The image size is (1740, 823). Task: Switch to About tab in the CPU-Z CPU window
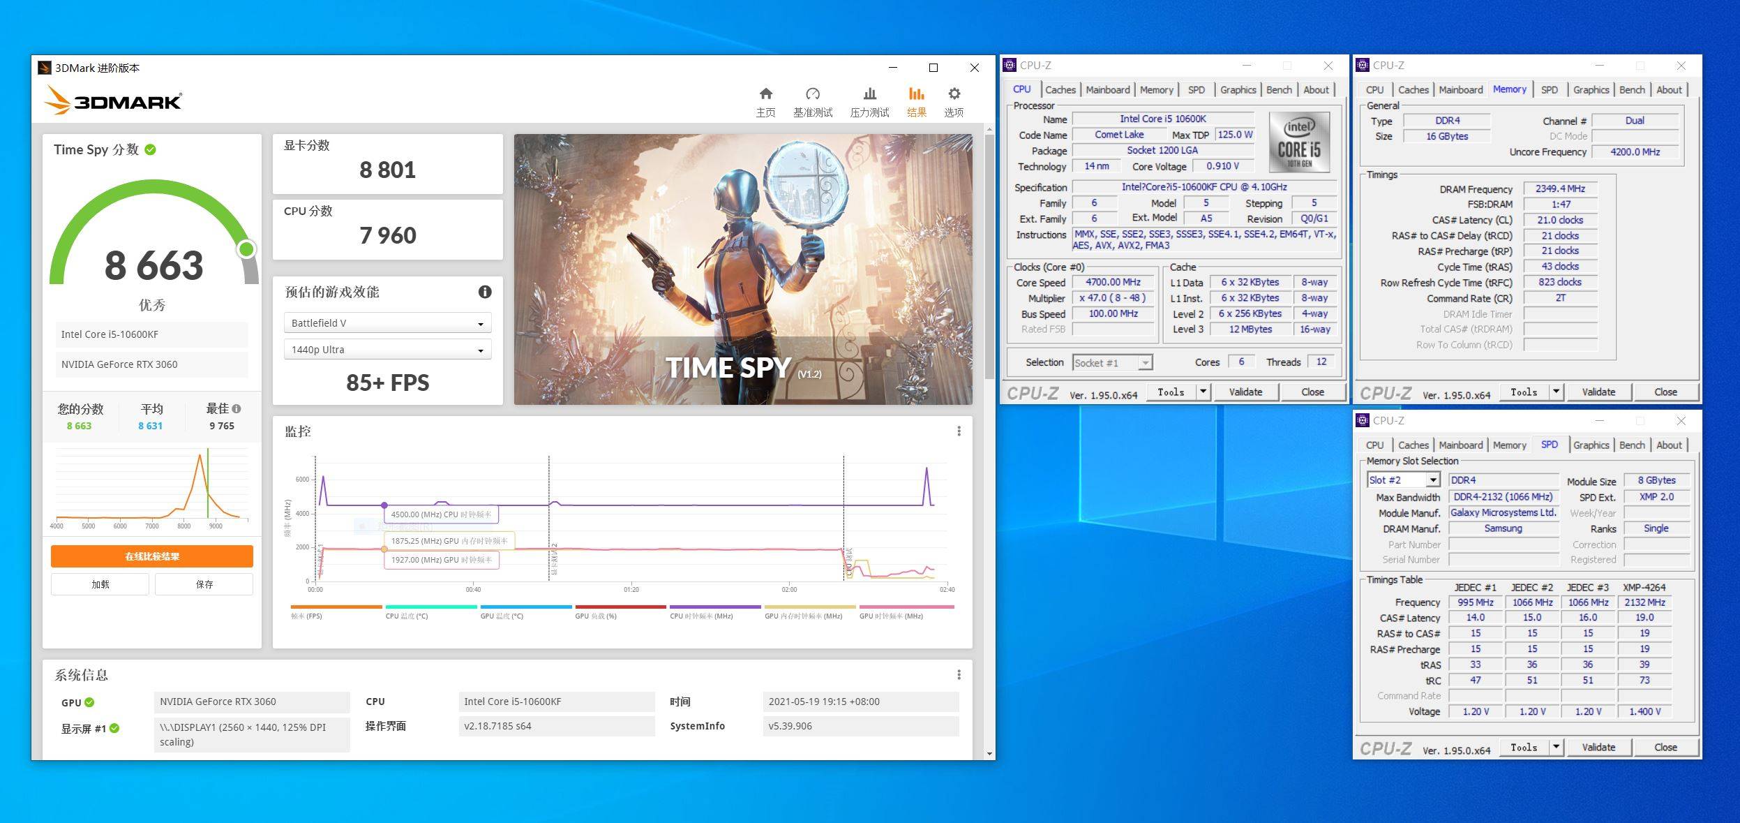coord(1316,89)
